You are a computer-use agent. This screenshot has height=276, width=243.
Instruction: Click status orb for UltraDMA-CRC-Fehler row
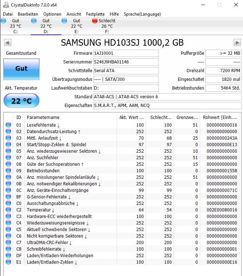pyautogui.click(x=8, y=242)
